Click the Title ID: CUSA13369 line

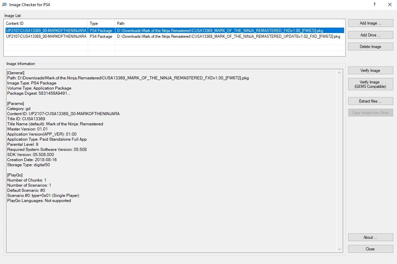[x=26, y=119]
